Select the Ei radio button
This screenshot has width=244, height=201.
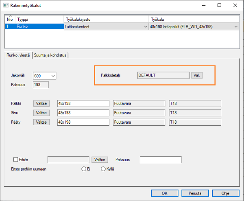84,169
